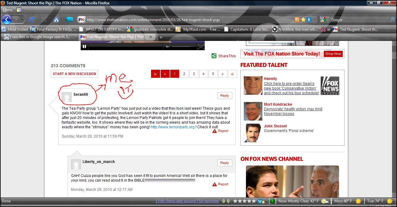The width and height of the screenshot is (397, 207).
Task: Click the current weather moon-cloud icon
Action: pyautogui.click(x=325, y=201)
